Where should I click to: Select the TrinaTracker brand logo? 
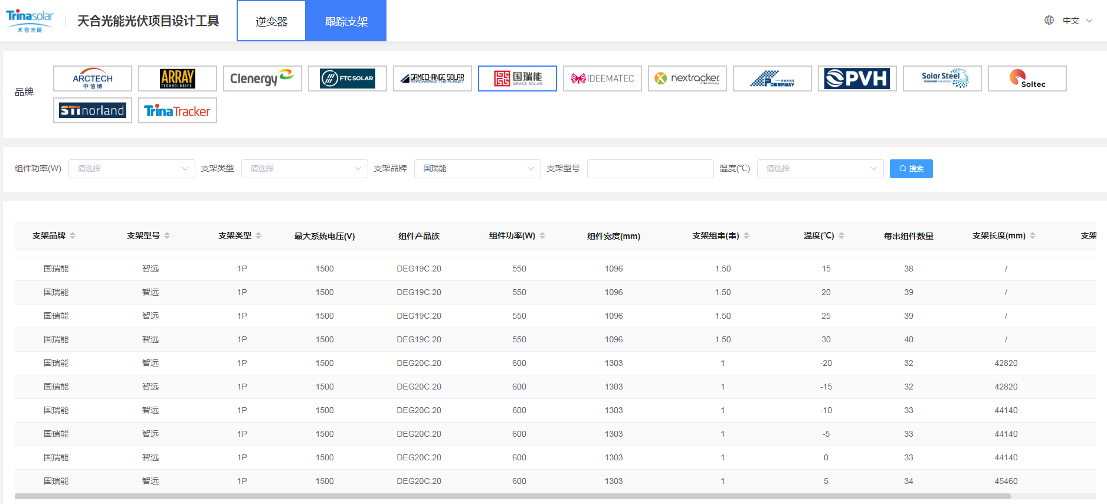pos(178,110)
